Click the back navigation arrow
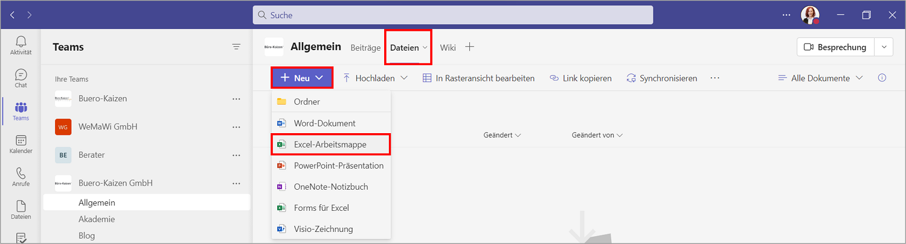Image resolution: width=906 pixels, height=244 pixels. pyautogui.click(x=12, y=14)
